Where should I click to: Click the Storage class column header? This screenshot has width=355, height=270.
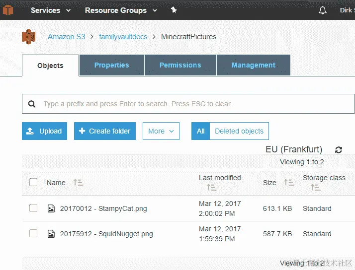point(324,178)
